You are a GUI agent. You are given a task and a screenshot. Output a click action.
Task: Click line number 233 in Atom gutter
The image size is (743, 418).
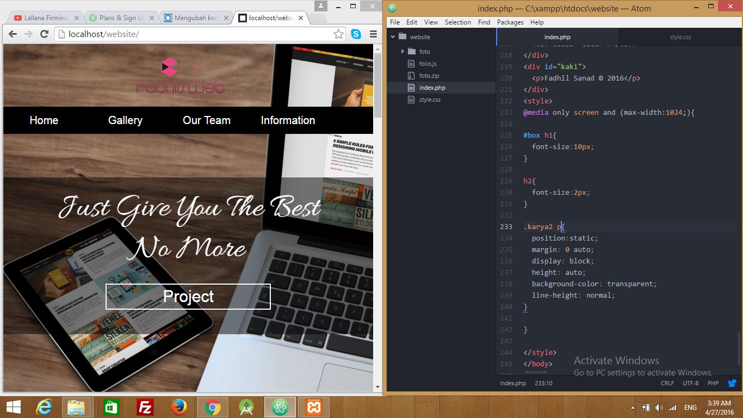(506, 226)
